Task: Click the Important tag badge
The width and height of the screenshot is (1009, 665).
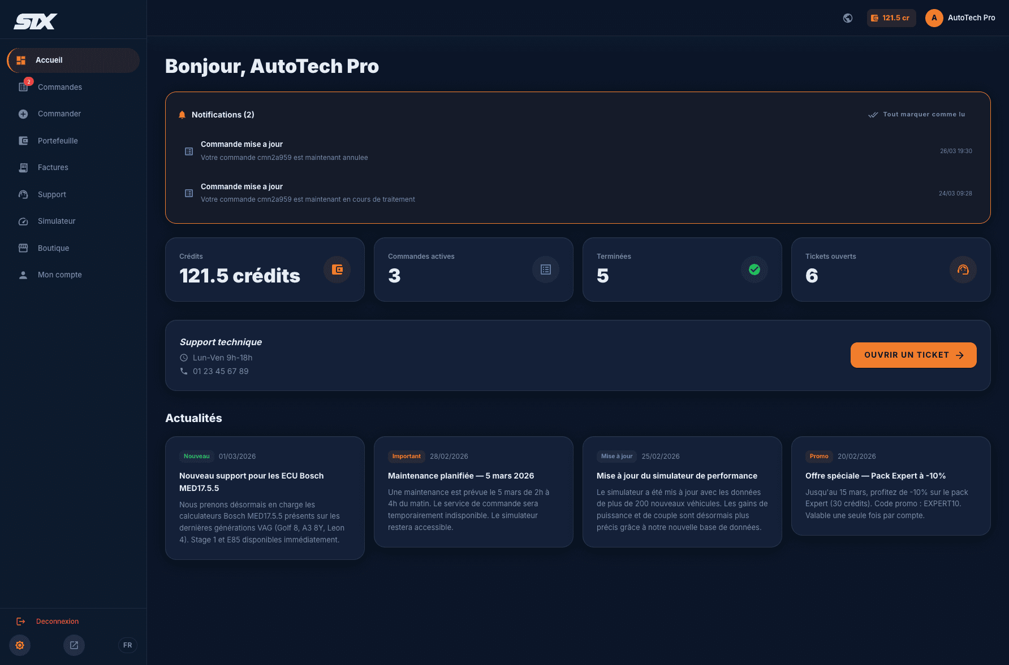Action: pos(407,457)
